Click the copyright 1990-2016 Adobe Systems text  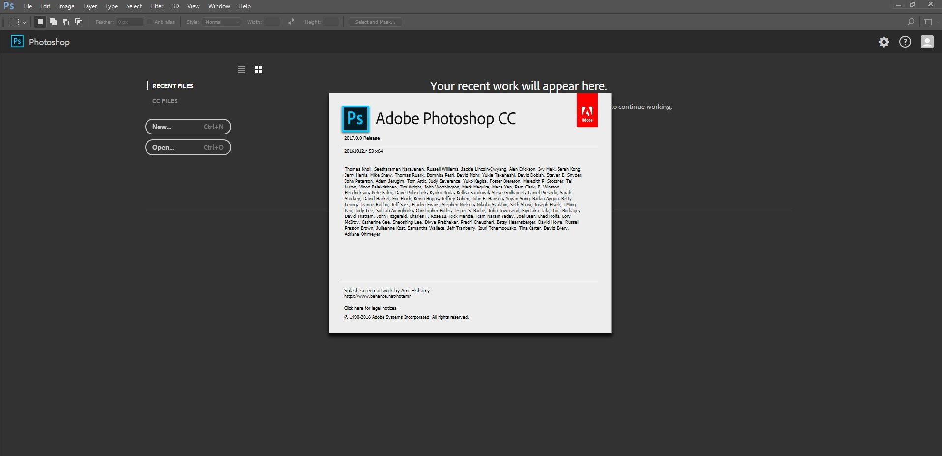[x=407, y=317]
